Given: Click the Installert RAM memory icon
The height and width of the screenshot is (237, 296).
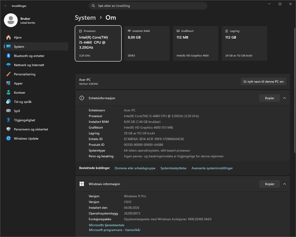Looking at the screenshot, I should 129,31.
